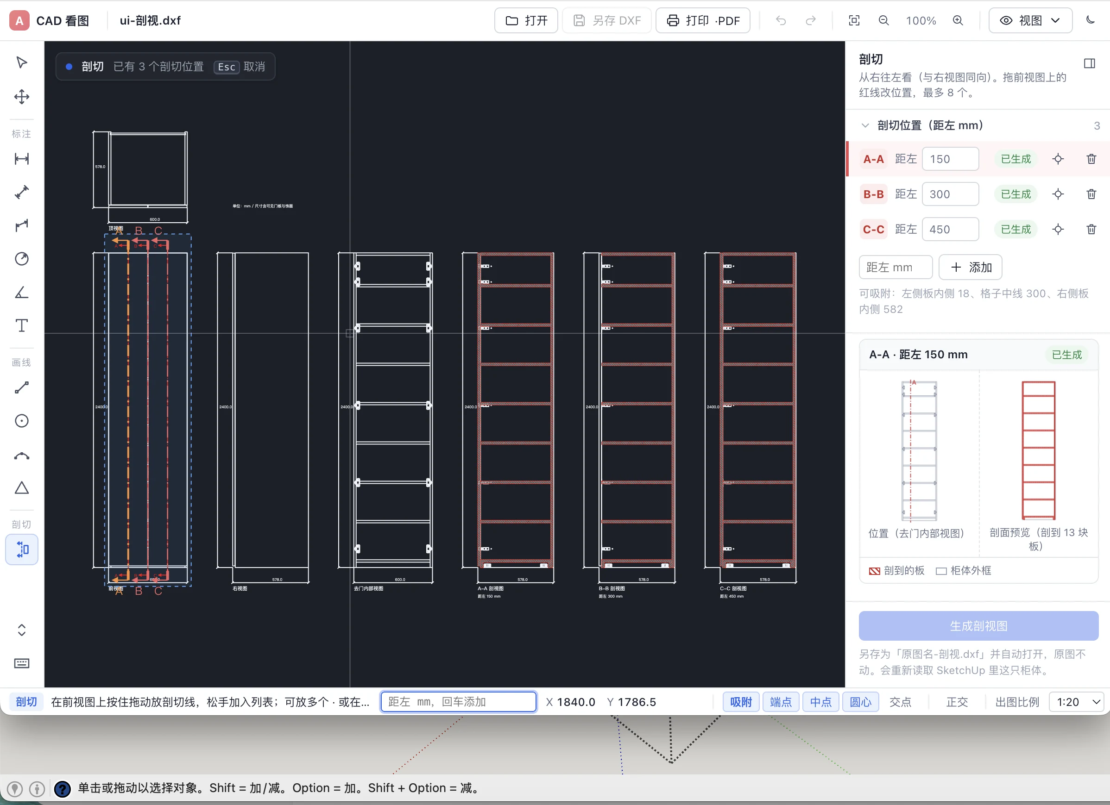Select the angle dimension tool
This screenshot has height=805, width=1110.
point(21,293)
